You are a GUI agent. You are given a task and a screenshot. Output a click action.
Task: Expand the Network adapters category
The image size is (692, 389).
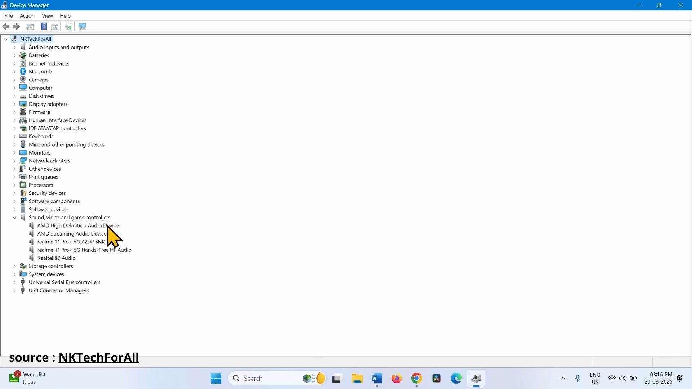click(14, 161)
